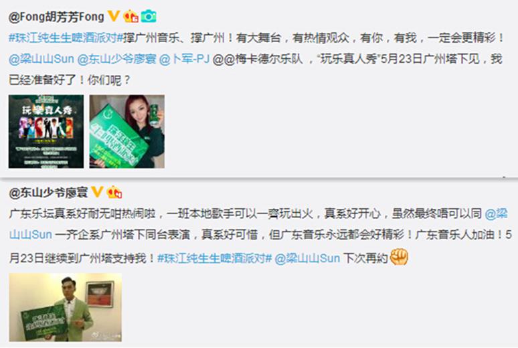Open the @东山少爷廖宸 mention in the first post
This screenshot has width=518, height=348.
coord(116,59)
